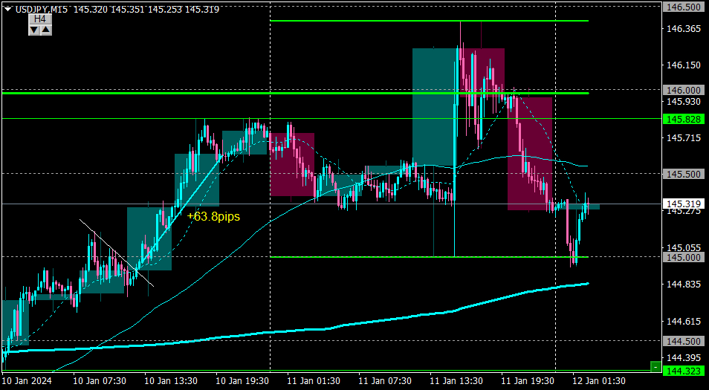Click the 145.500 level price label
This screenshot has width=709, height=390.
click(684, 174)
